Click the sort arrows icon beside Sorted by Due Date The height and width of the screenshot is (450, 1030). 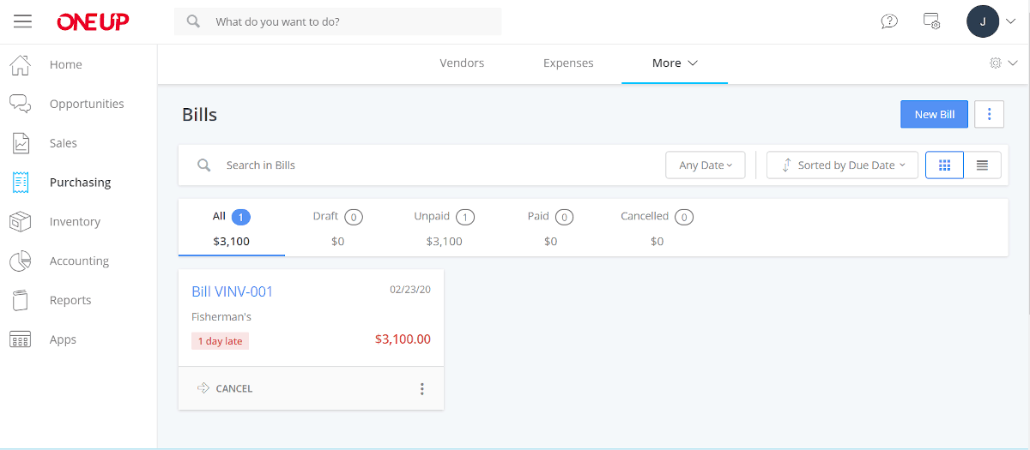[786, 165]
